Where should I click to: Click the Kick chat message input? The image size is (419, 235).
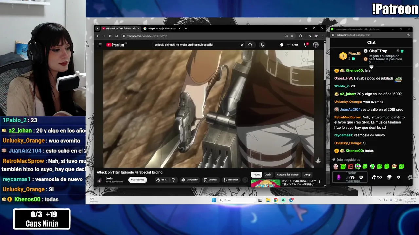[350, 177]
